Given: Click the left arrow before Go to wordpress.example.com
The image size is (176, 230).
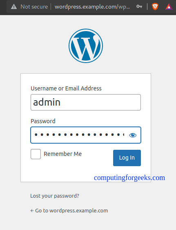Looking at the screenshot, I should click(x=32, y=211).
